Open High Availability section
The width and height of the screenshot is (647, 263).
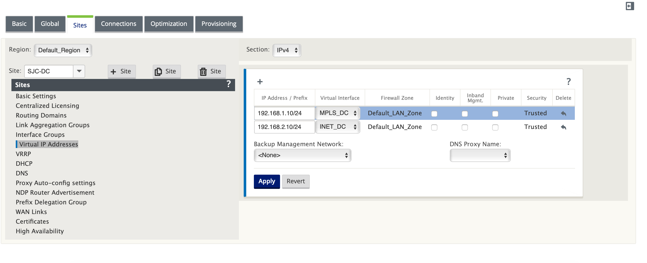click(x=40, y=231)
